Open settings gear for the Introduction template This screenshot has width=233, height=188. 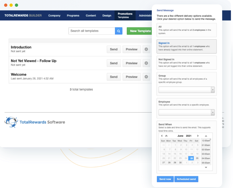[x=146, y=49]
